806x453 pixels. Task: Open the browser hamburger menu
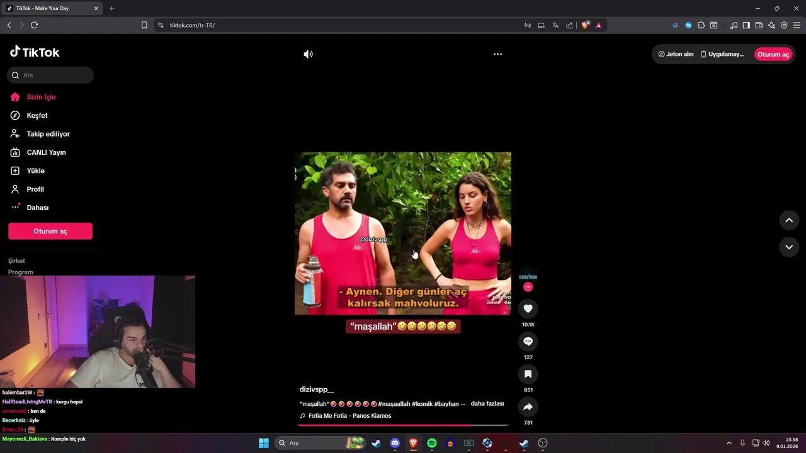(x=797, y=25)
